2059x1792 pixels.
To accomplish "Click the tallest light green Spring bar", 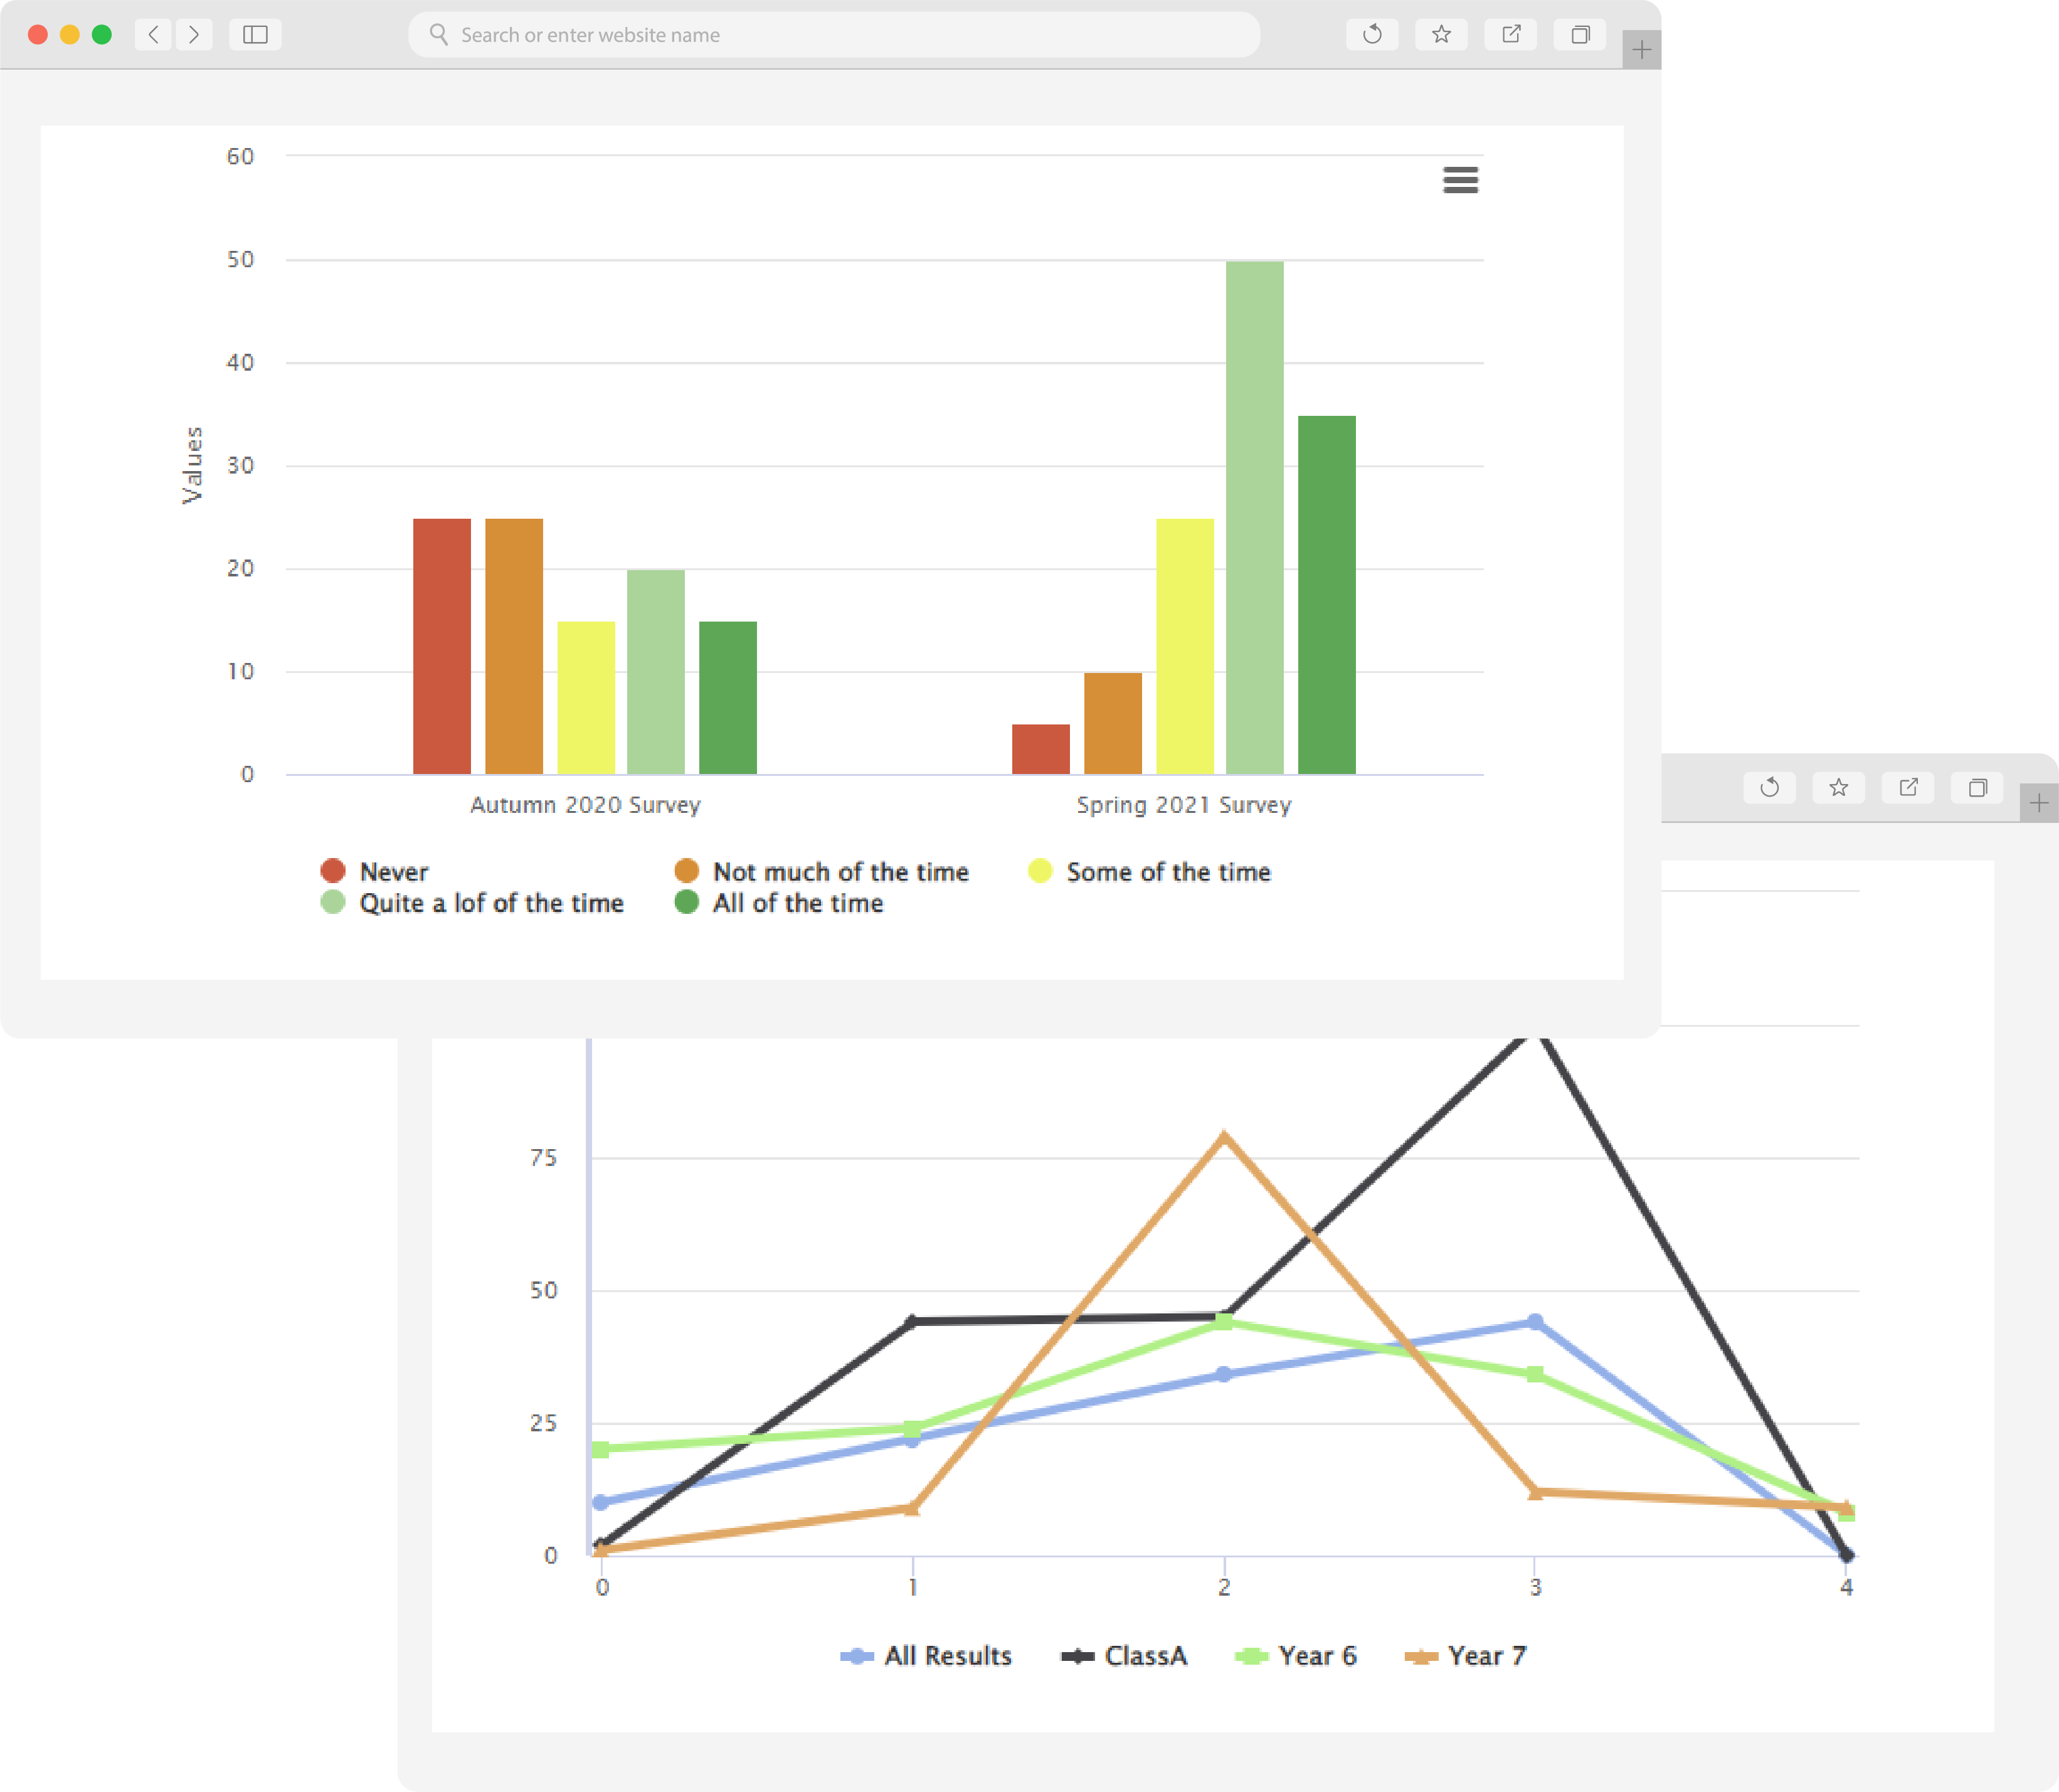I will pos(1254,517).
